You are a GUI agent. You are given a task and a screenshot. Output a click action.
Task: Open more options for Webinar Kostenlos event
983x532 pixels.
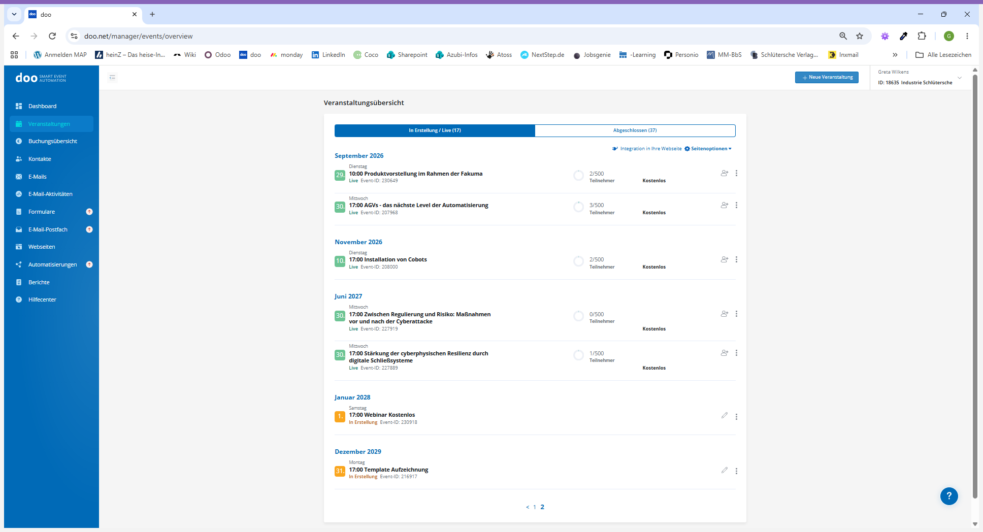click(736, 417)
